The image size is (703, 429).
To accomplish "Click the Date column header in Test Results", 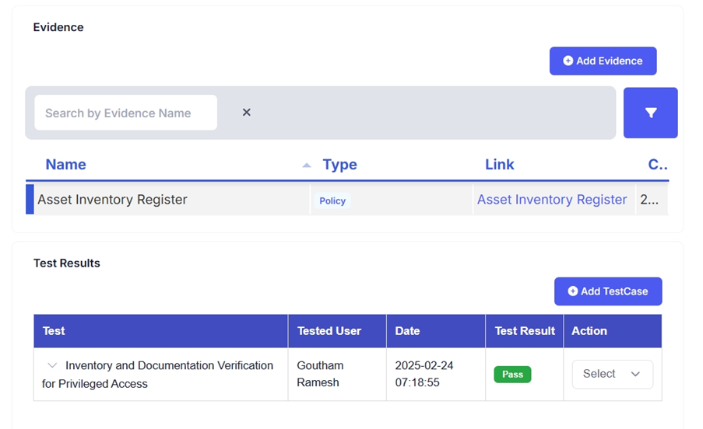I will tap(407, 331).
